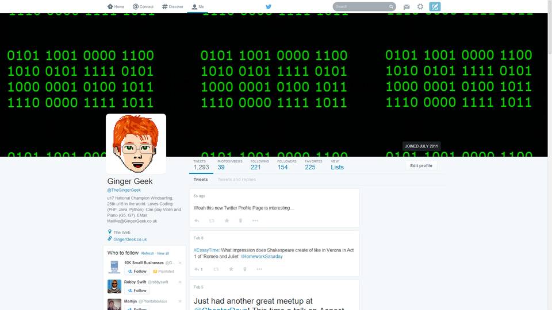Click the Edit profile button

click(421, 165)
